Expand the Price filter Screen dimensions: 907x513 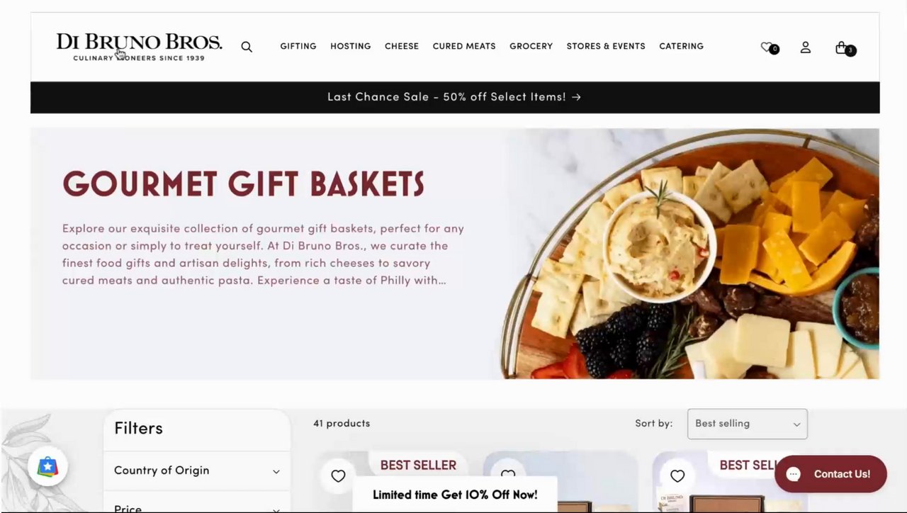point(197,504)
